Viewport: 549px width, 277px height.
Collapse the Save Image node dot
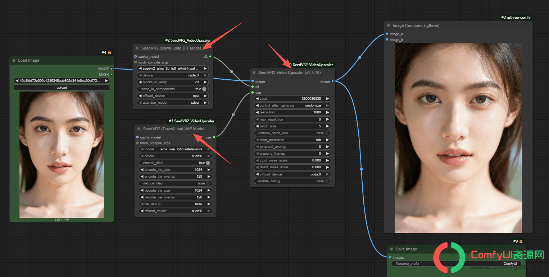click(391, 249)
